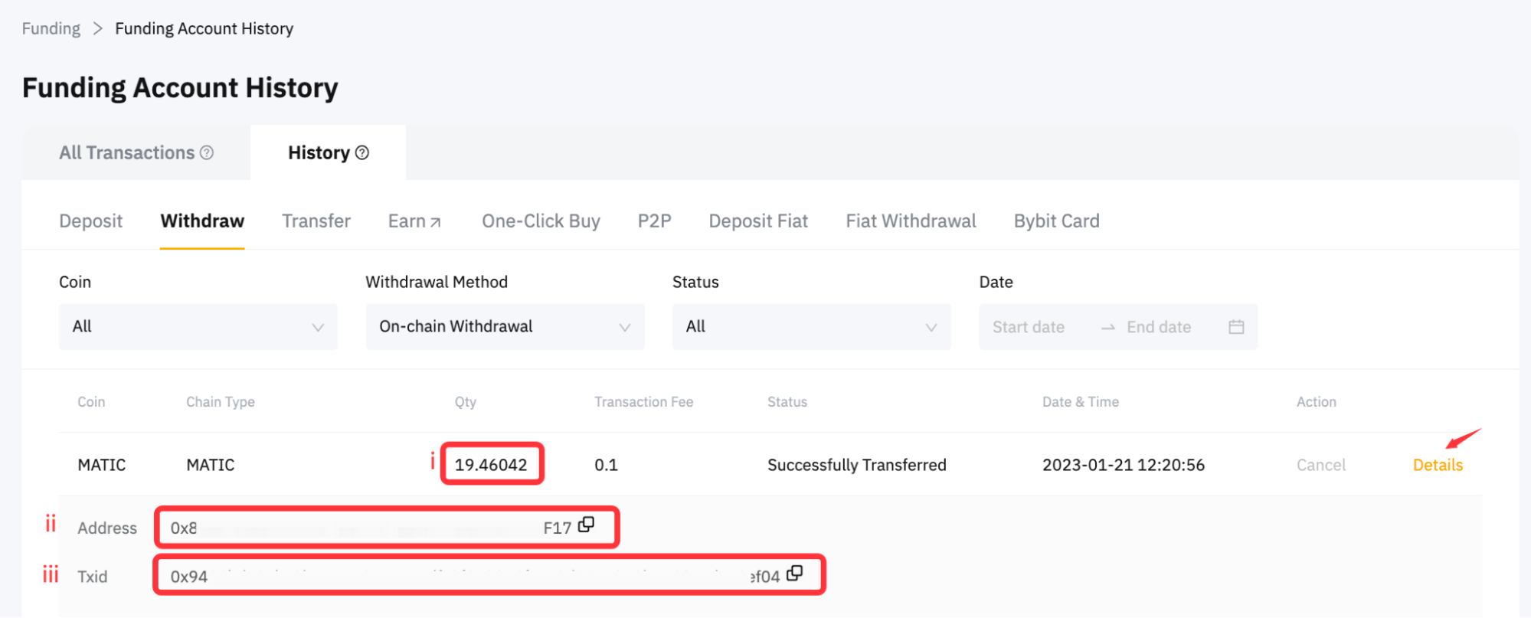Go to One-Click Buy tab
Viewport: 1531px width, 618px height.
tap(541, 221)
